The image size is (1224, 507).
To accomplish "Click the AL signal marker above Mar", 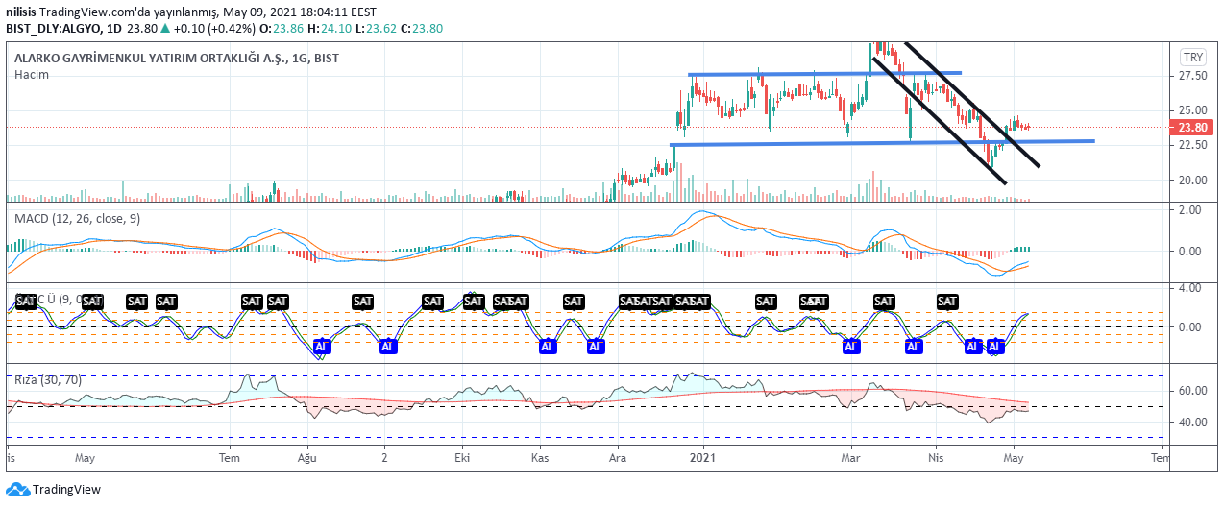I will pyautogui.click(x=850, y=346).
